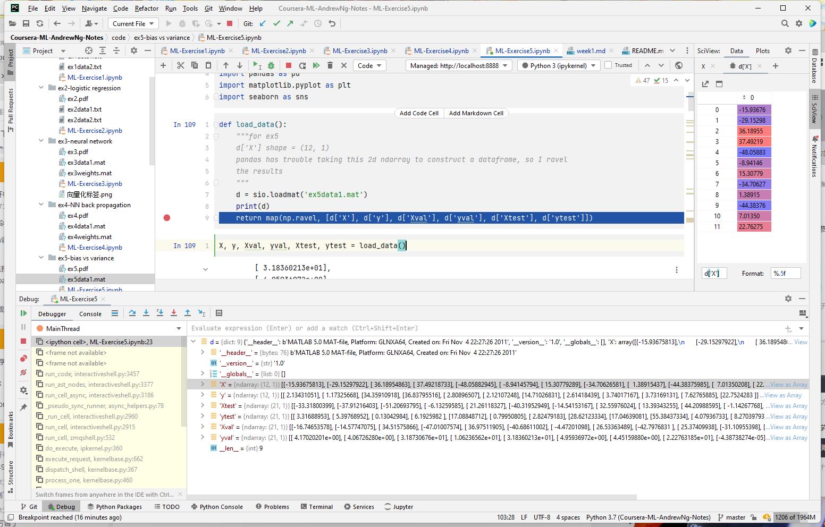
Task: Open SciView data in separate window
Action: pos(705,84)
